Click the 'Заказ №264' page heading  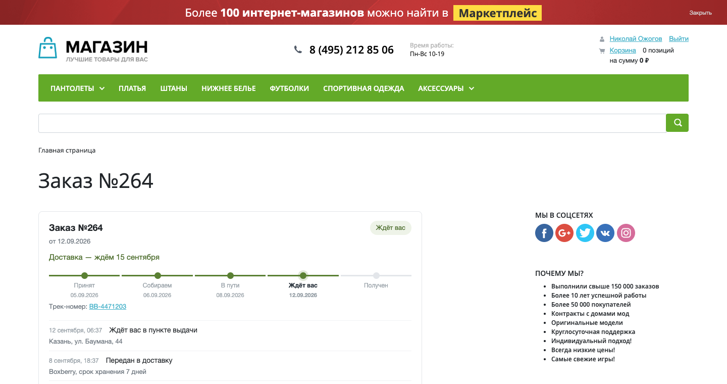pos(96,181)
